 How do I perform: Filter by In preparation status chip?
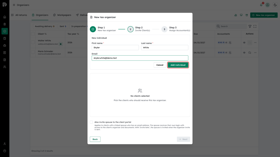pyautogui.click(x=78, y=26)
